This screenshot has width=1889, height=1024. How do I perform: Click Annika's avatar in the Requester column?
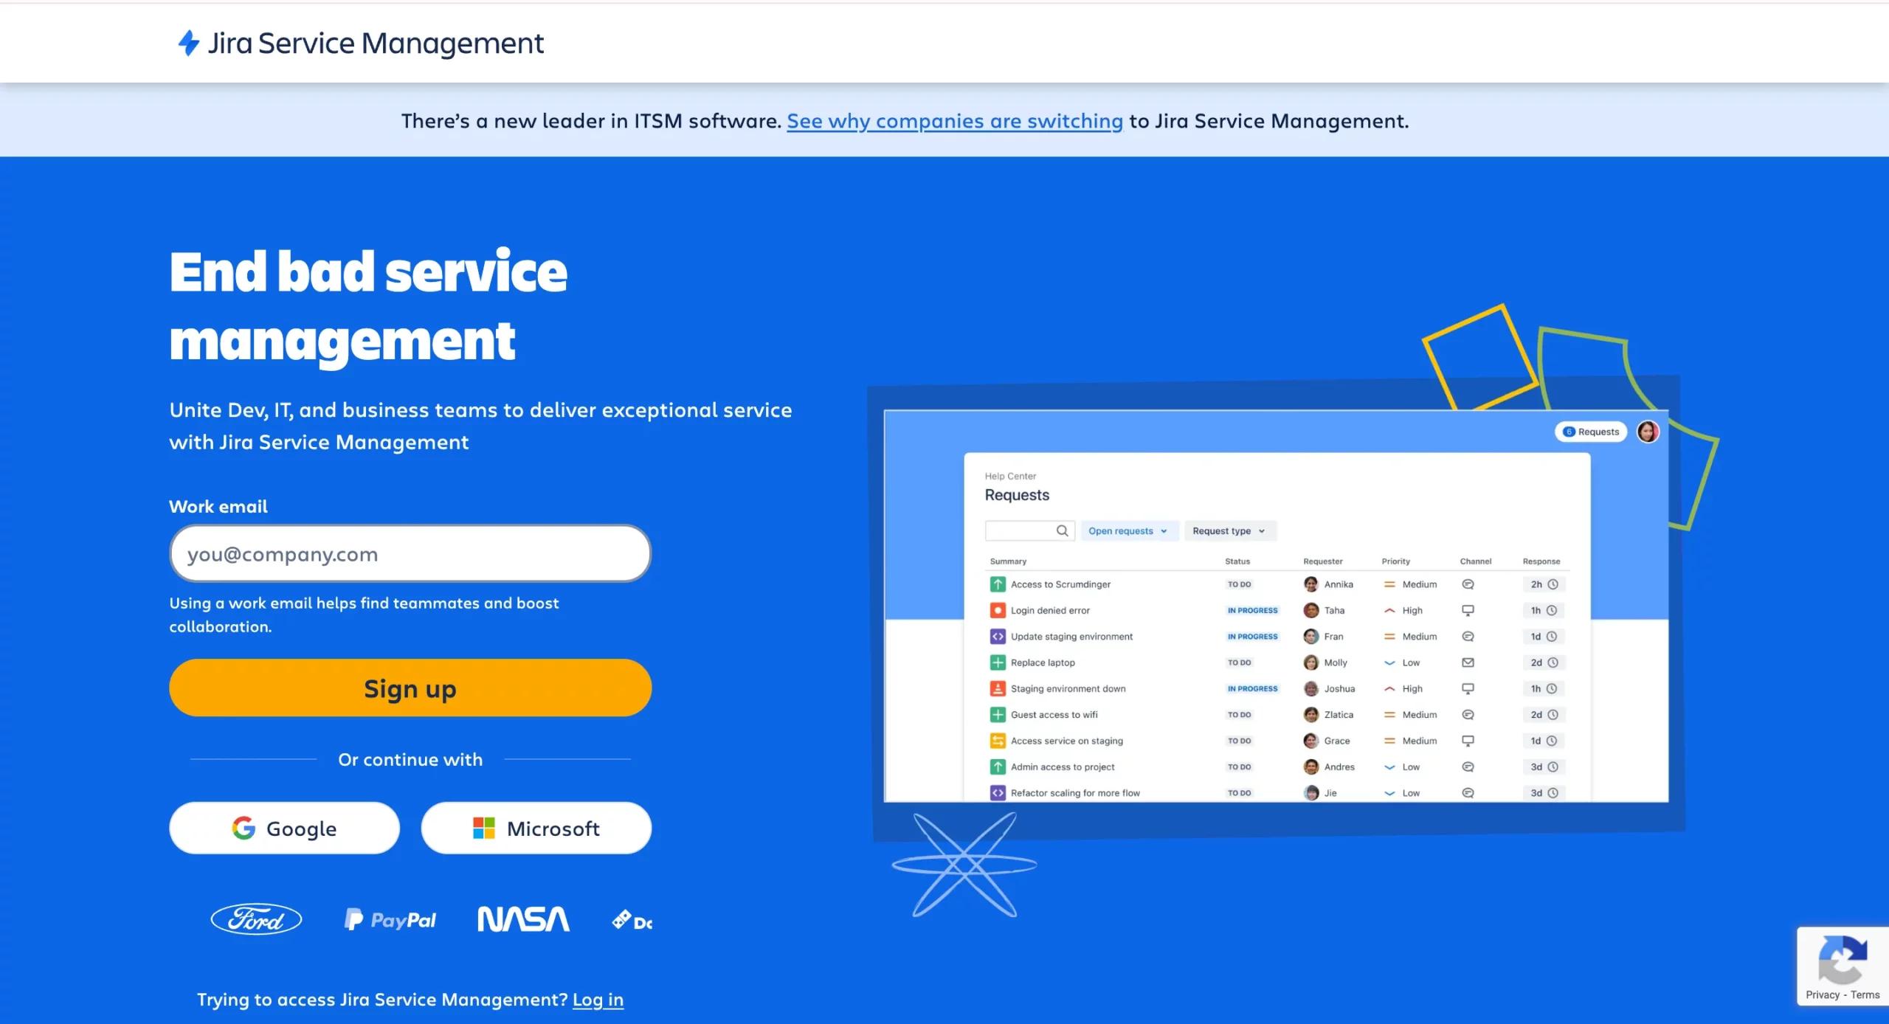[1311, 584]
